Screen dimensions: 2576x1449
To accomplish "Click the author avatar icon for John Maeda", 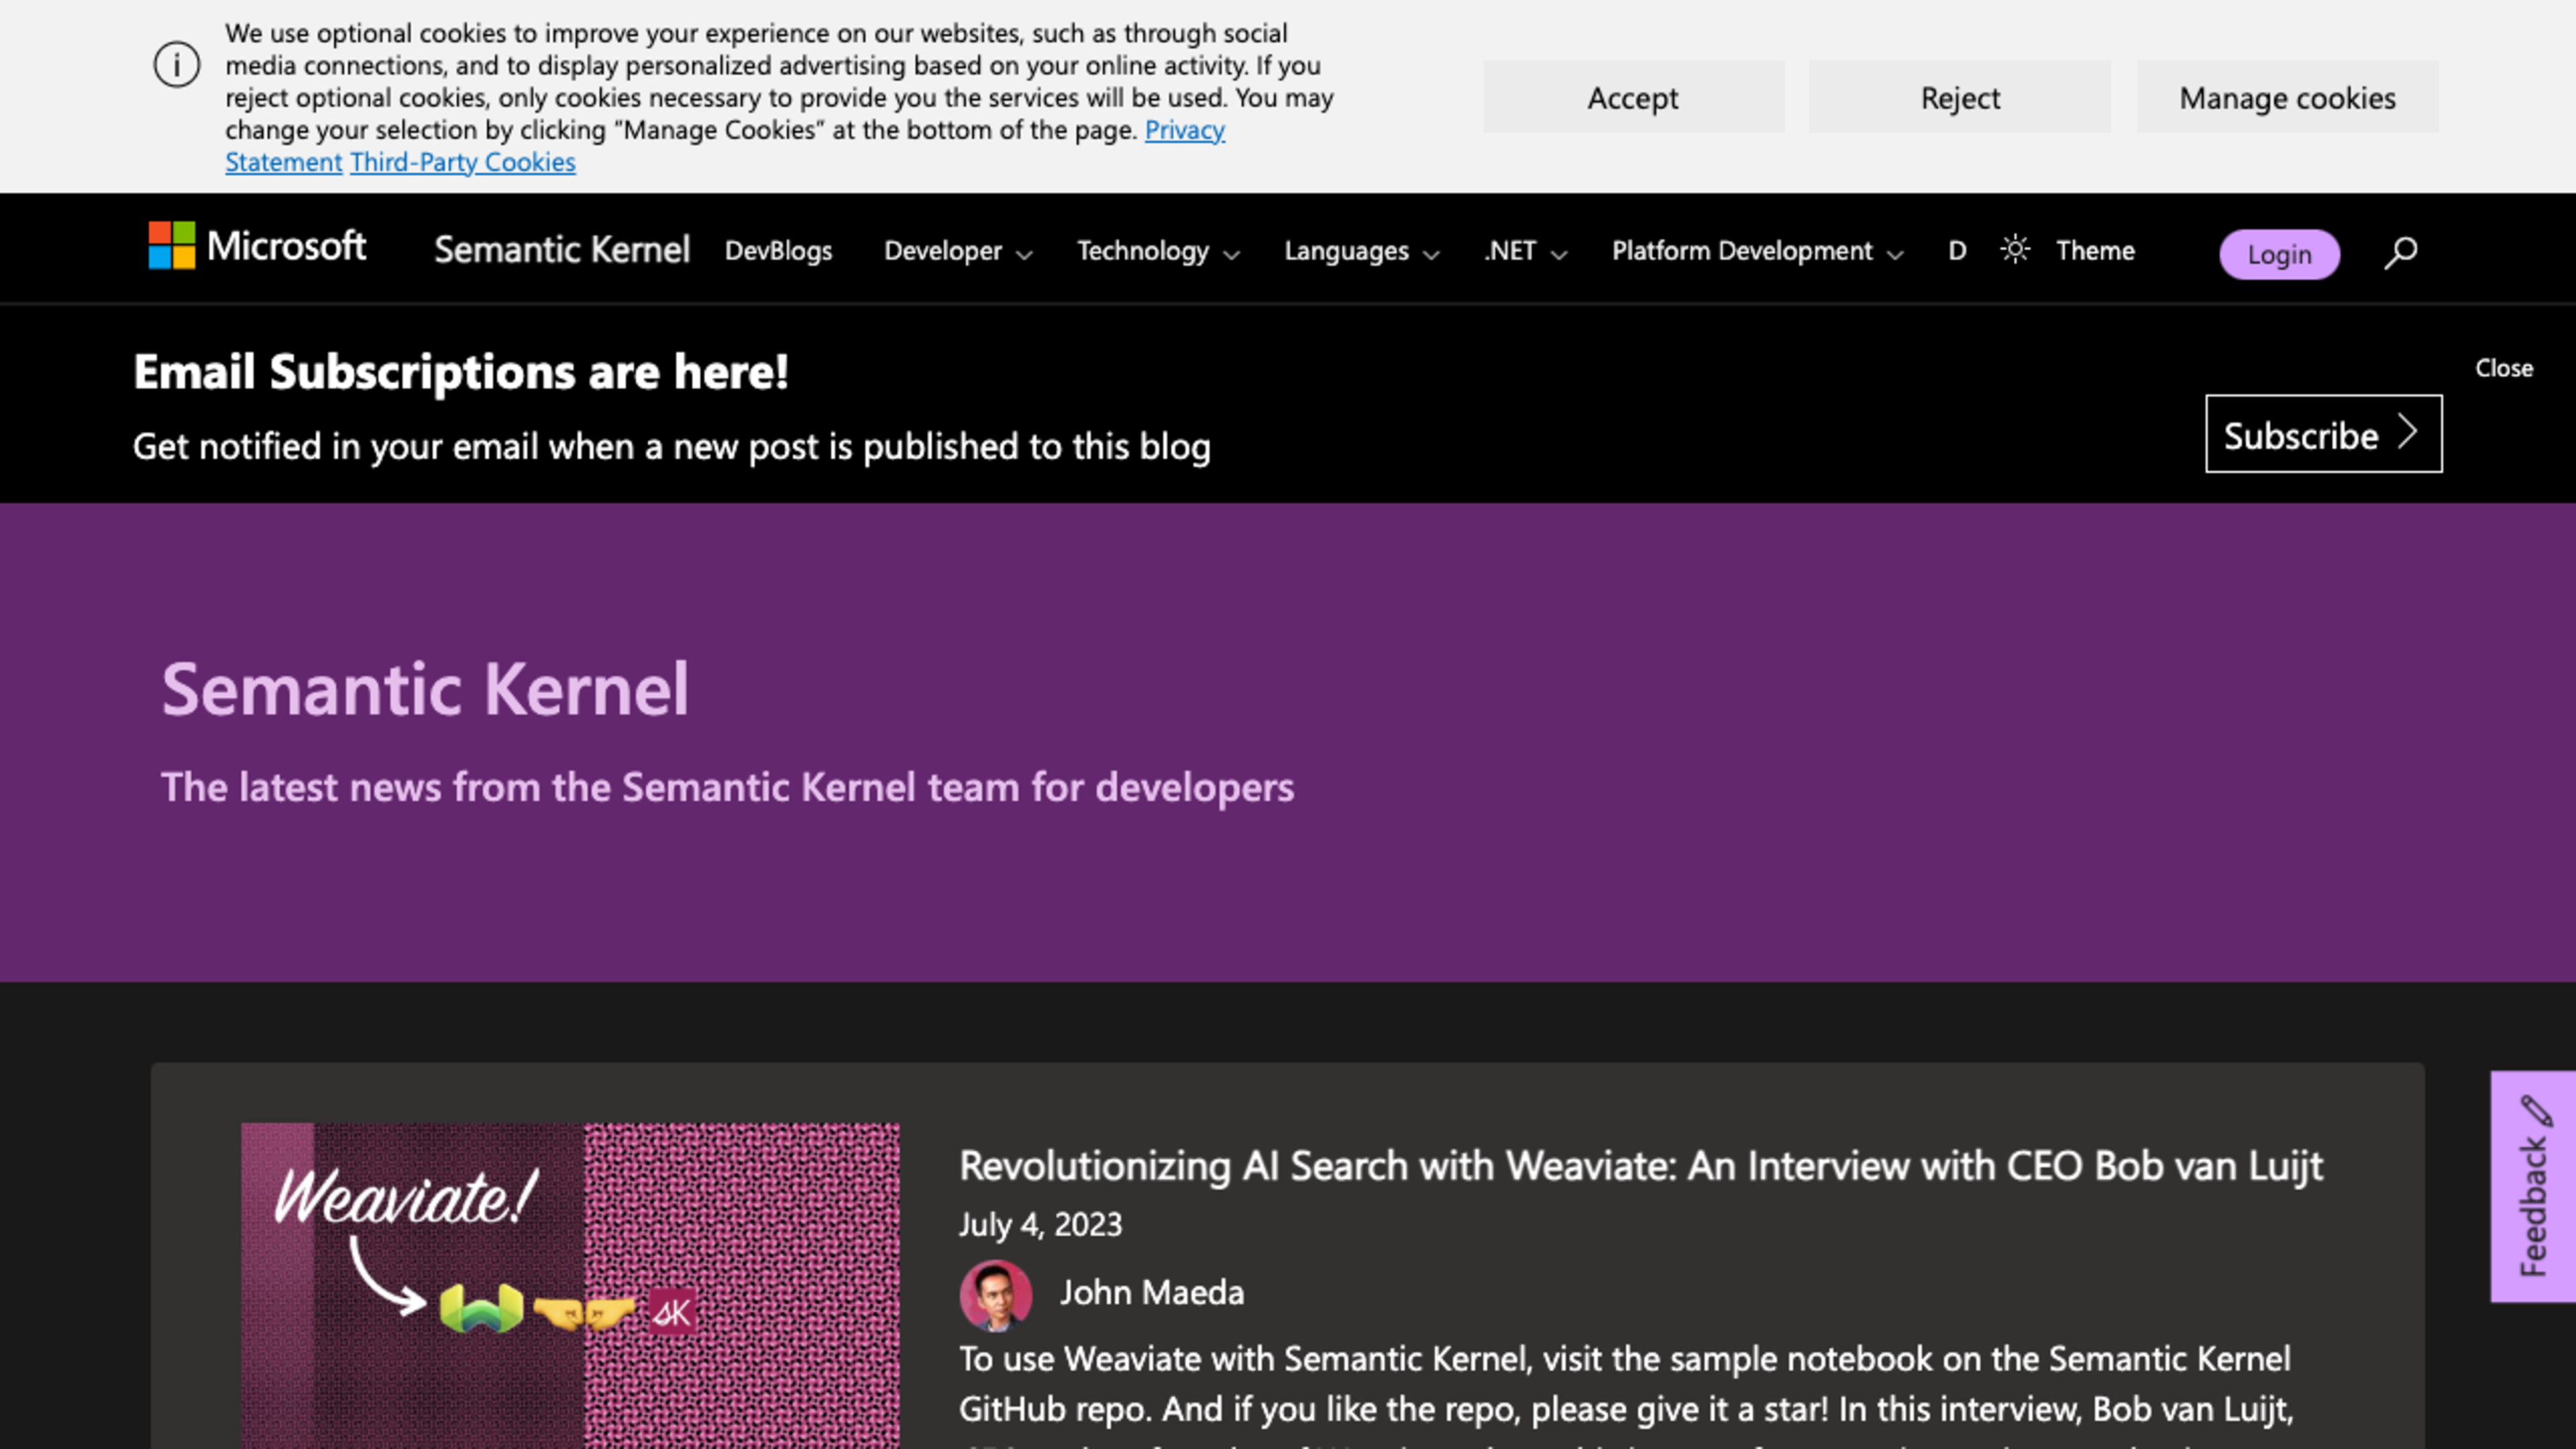I will 996,1291.
